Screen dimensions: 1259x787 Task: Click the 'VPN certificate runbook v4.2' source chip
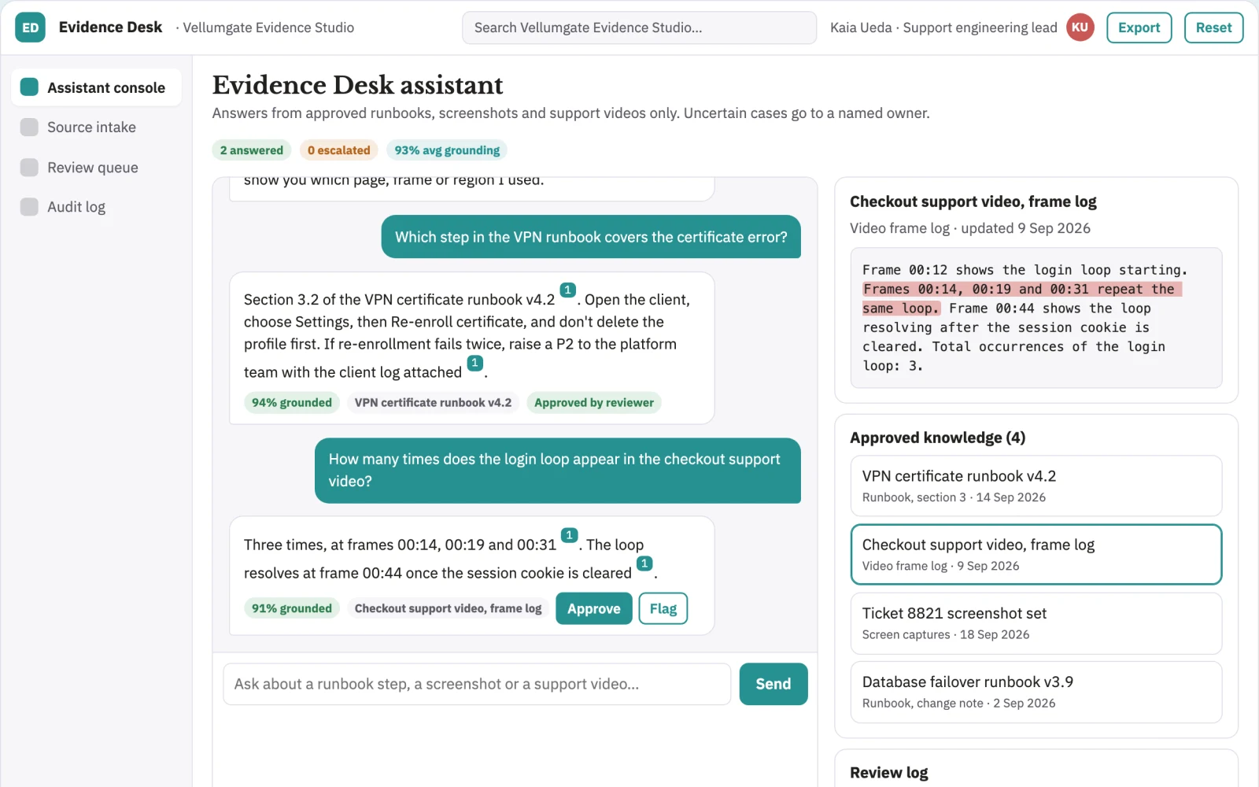point(433,402)
